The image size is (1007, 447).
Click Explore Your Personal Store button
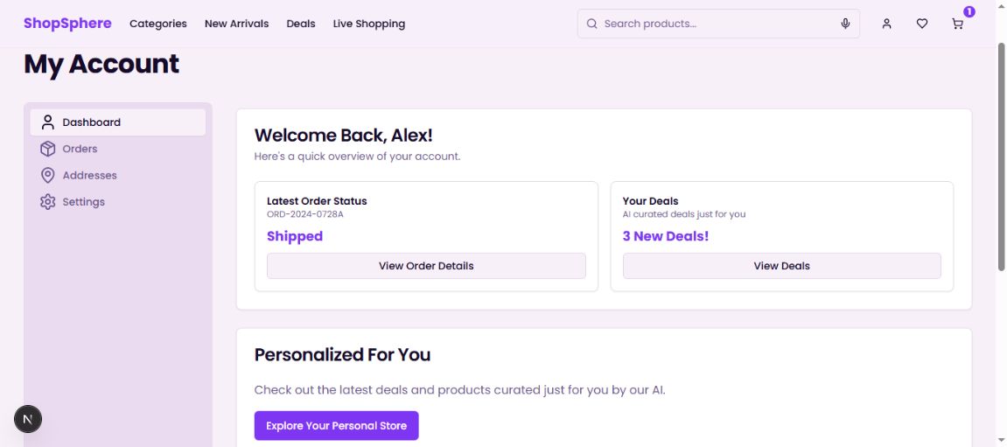point(336,426)
